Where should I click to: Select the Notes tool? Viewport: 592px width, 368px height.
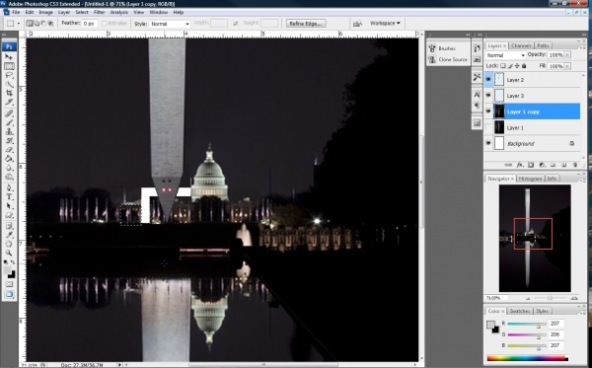9,226
